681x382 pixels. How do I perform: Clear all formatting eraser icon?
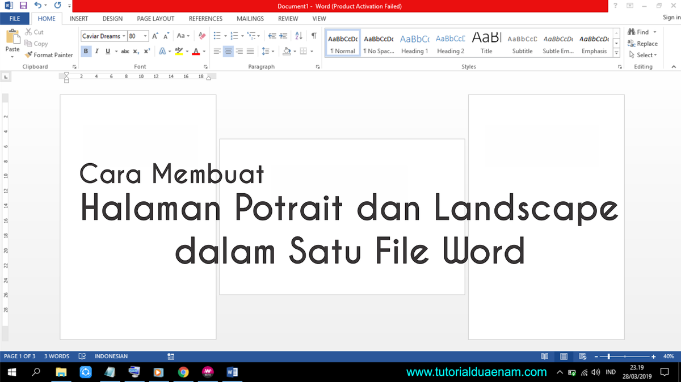coord(201,36)
